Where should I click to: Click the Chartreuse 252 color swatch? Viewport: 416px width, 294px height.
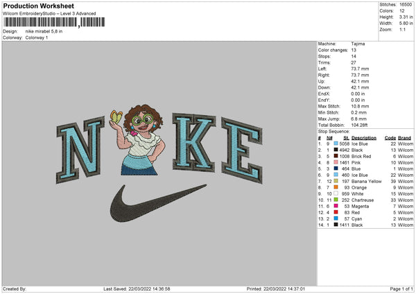[x=336, y=200]
